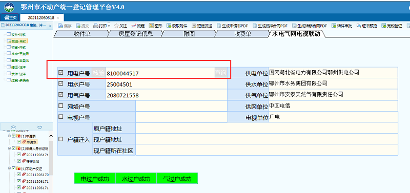Click 转件审批 toolbar item
This screenshot has height=193, width=410.
click(342, 26)
